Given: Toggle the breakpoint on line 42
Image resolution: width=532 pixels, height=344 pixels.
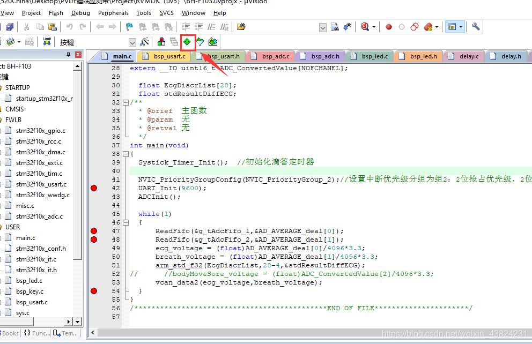Looking at the screenshot, I should [94, 188].
